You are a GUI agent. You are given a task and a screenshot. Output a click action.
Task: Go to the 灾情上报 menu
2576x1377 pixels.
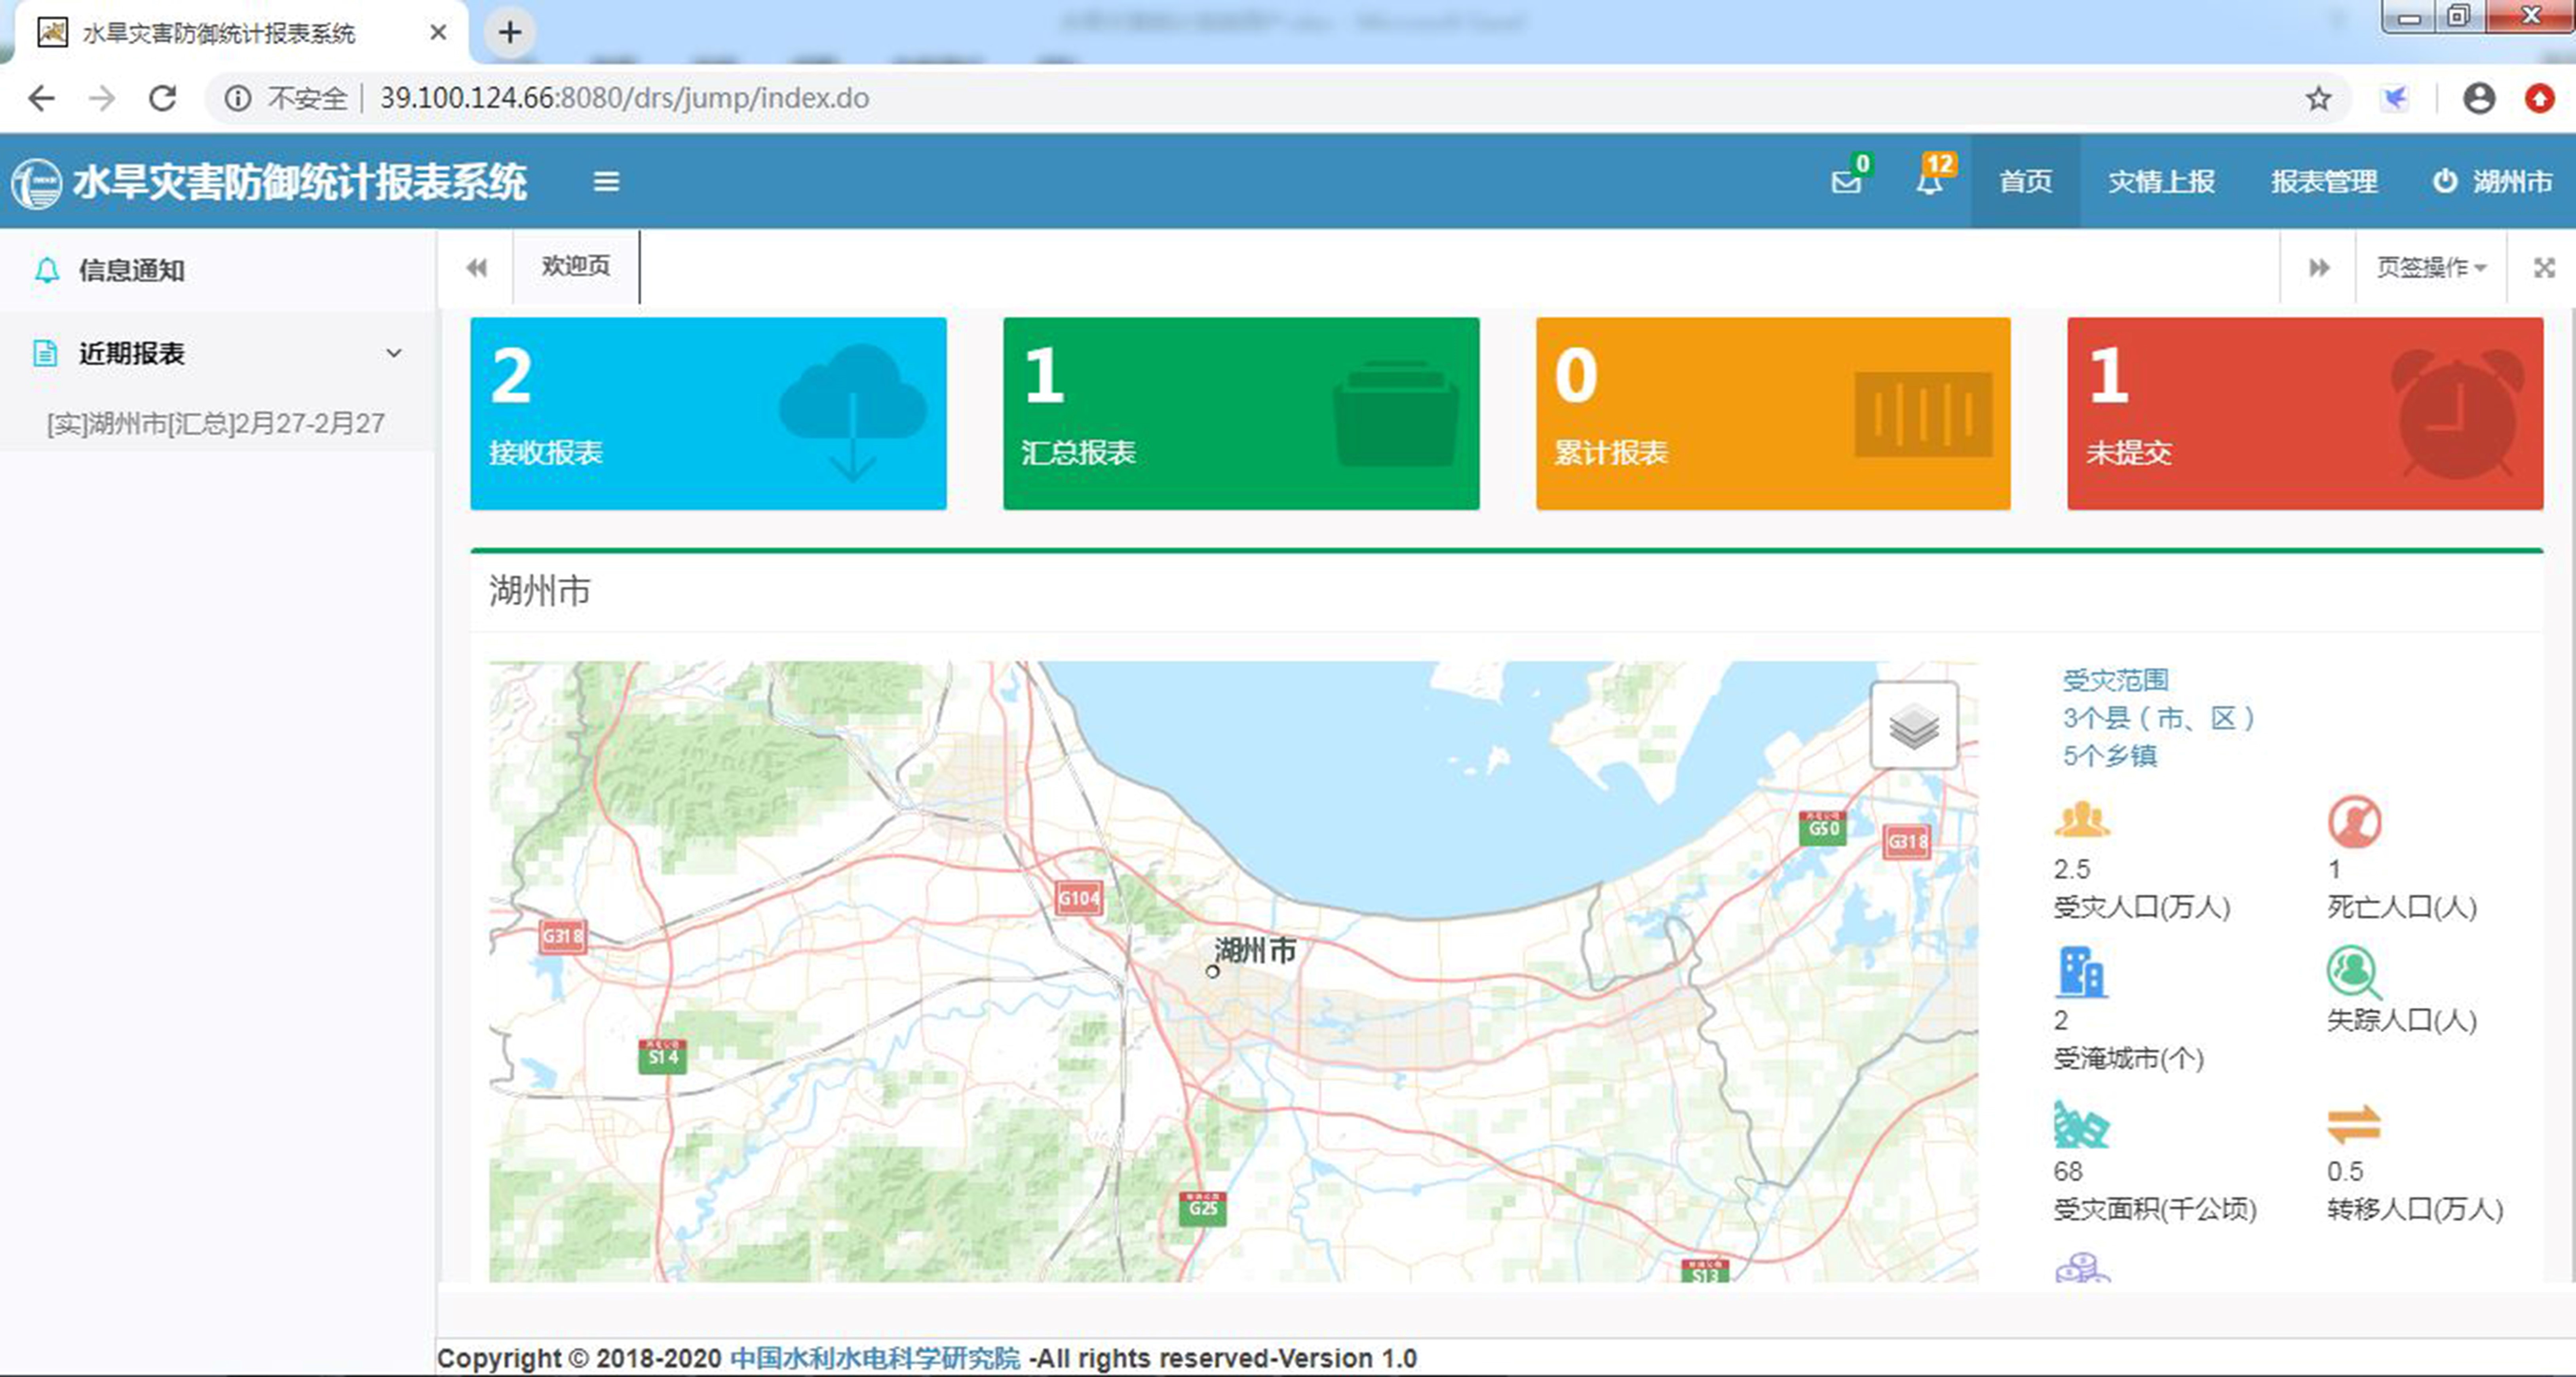click(2161, 181)
